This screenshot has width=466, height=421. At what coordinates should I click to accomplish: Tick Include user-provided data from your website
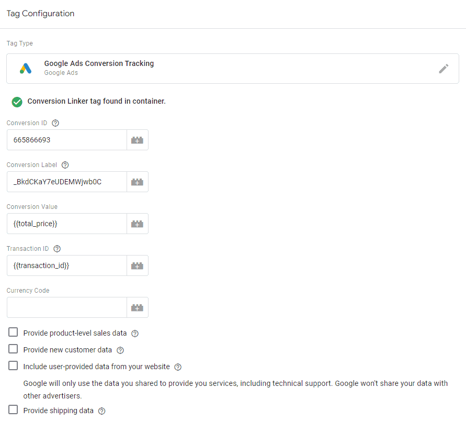tap(13, 366)
